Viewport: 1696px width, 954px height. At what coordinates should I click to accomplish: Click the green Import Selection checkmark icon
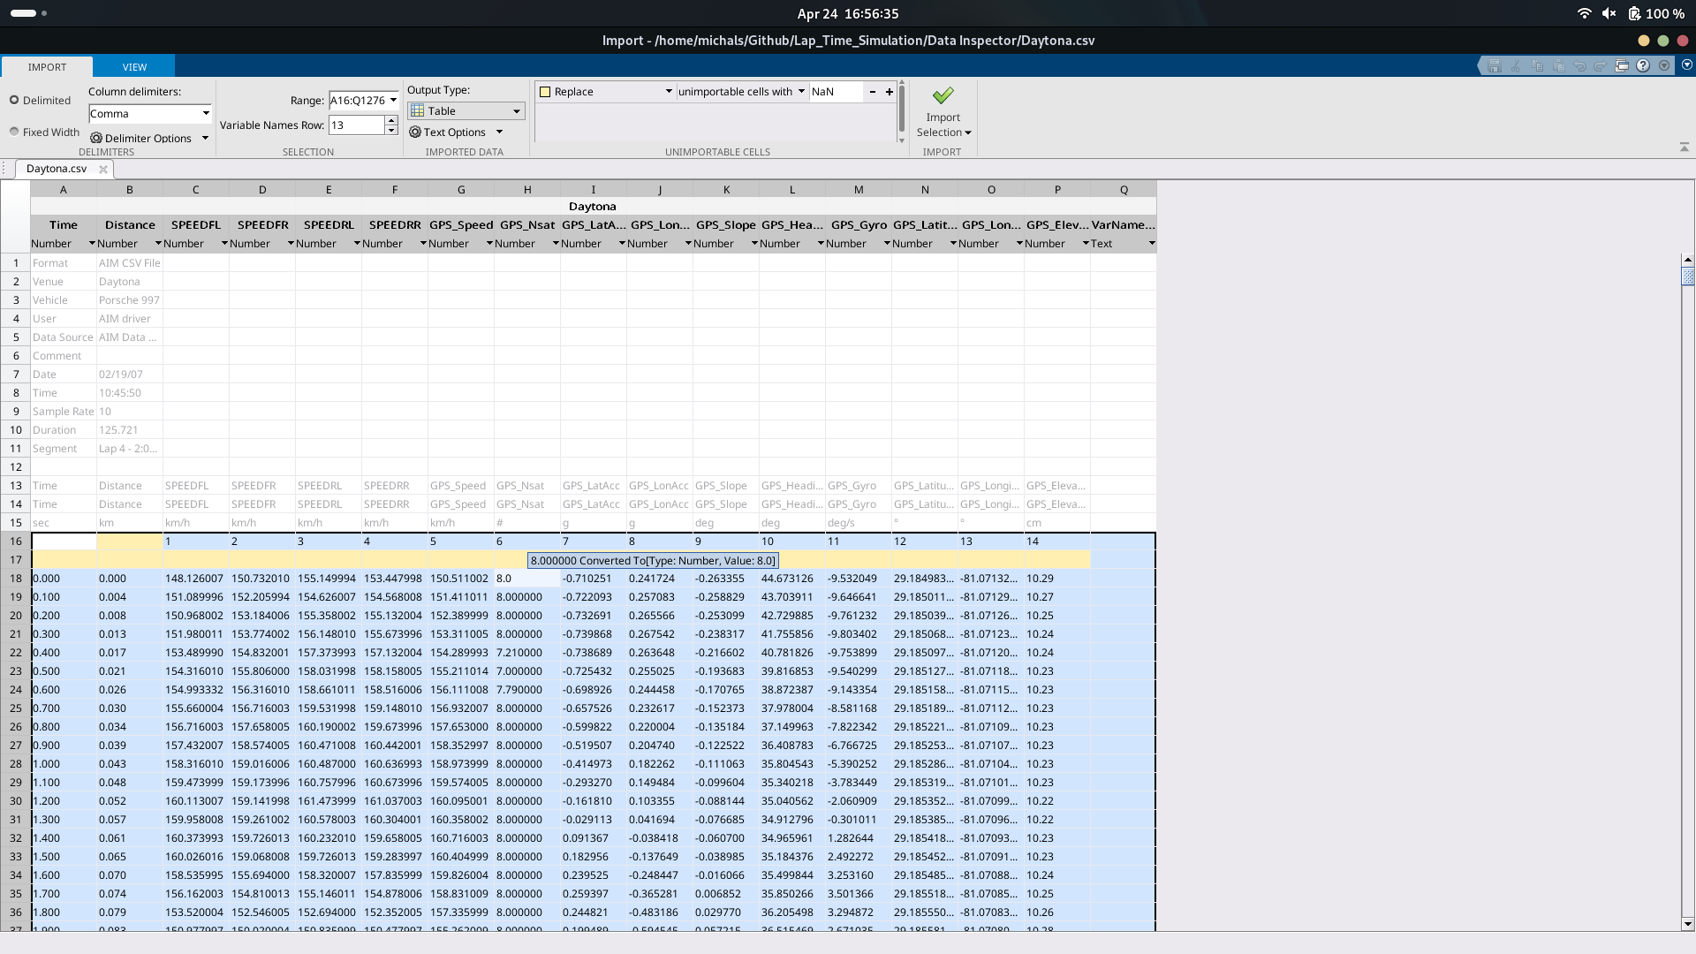[943, 95]
